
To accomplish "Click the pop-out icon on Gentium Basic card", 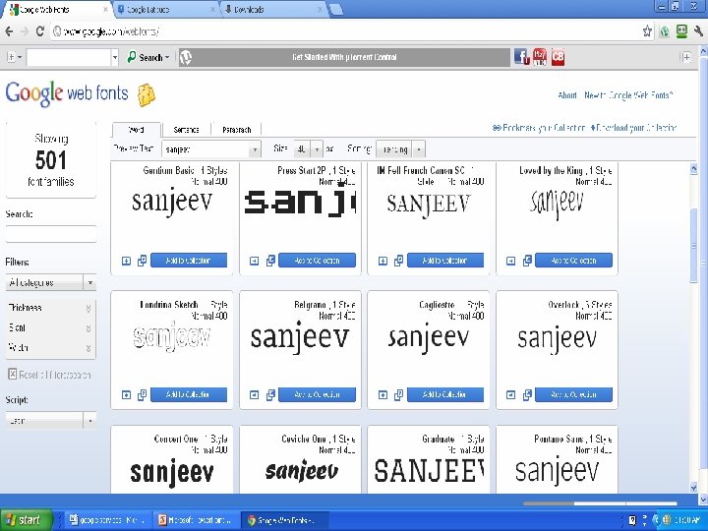I will [142, 261].
